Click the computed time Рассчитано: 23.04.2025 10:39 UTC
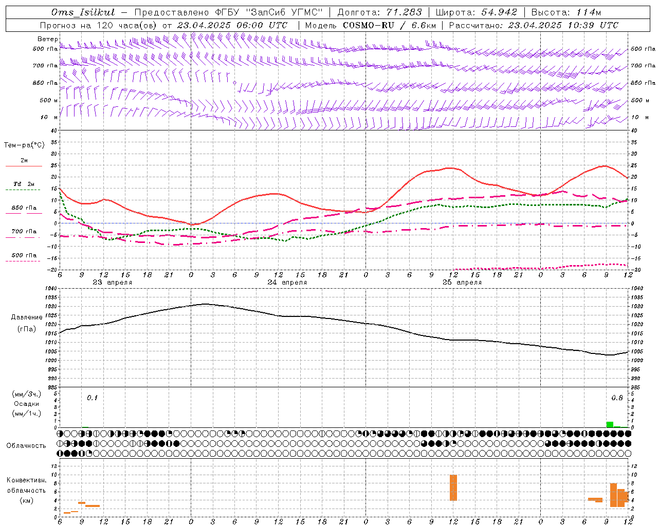 (534, 25)
